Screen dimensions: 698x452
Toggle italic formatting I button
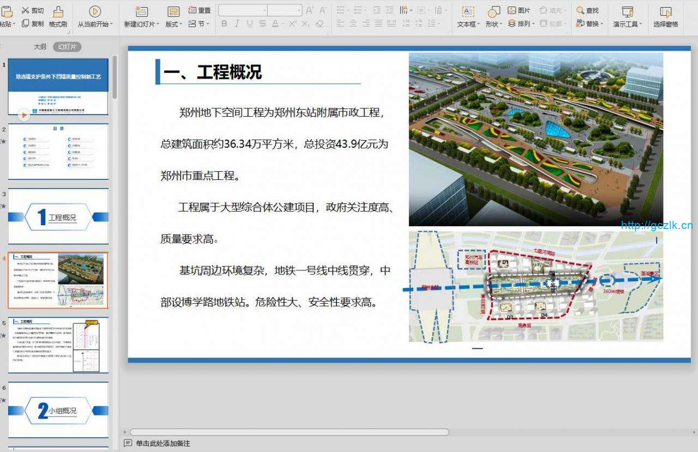point(237,24)
